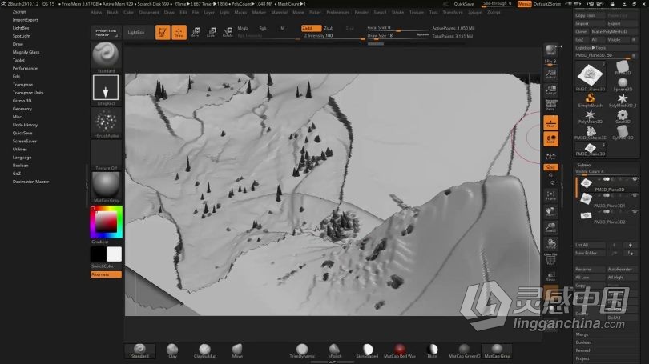Image resolution: width=649 pixels, height=364 pixels.
Task: Enable the Zsub mode
Action: tap(329, 28)
